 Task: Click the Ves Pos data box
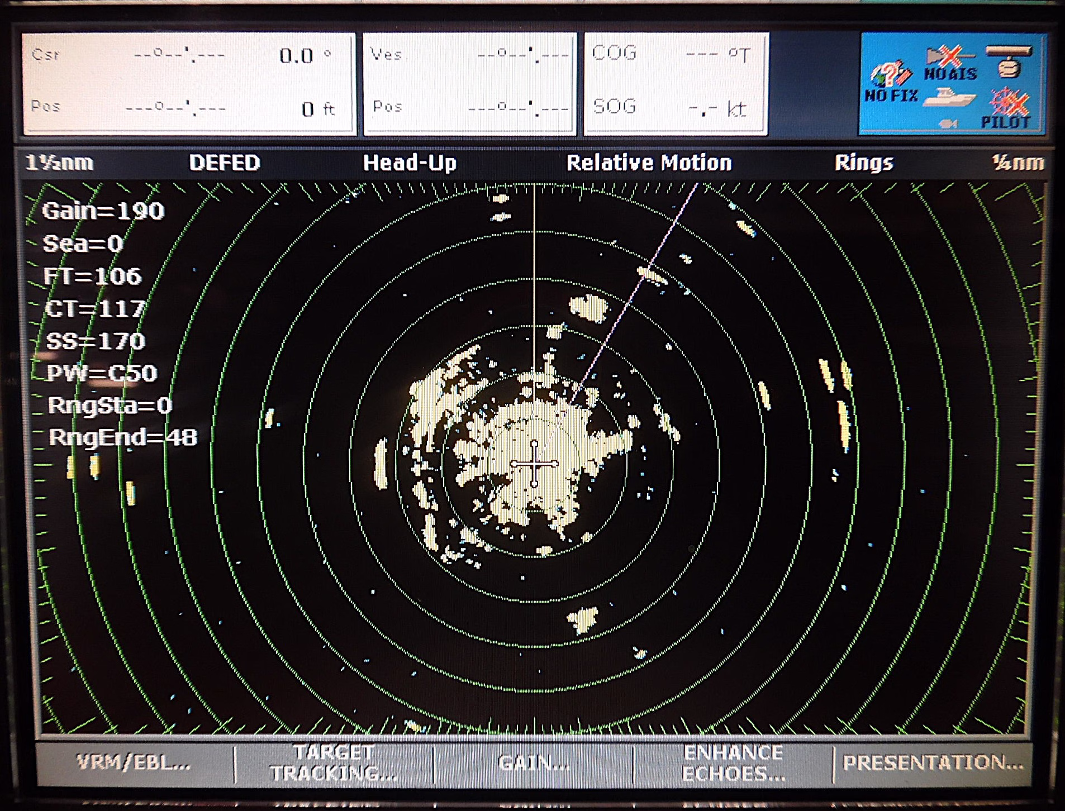point(469,84)
